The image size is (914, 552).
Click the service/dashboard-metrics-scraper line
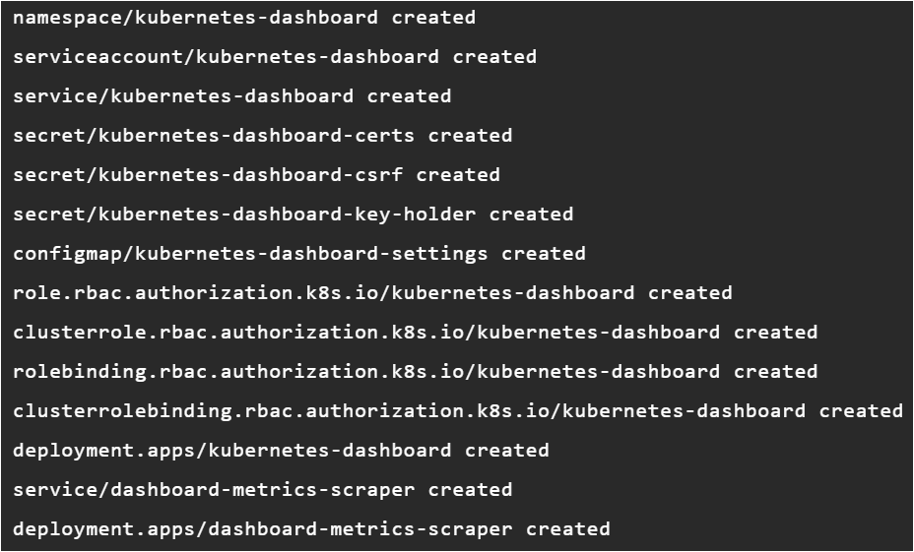[x=262, y=490]
